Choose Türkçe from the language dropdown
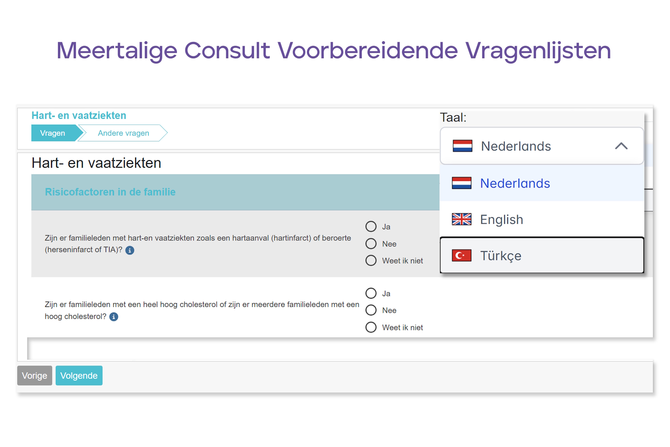670x447 pixels. (x=501, y=255)
